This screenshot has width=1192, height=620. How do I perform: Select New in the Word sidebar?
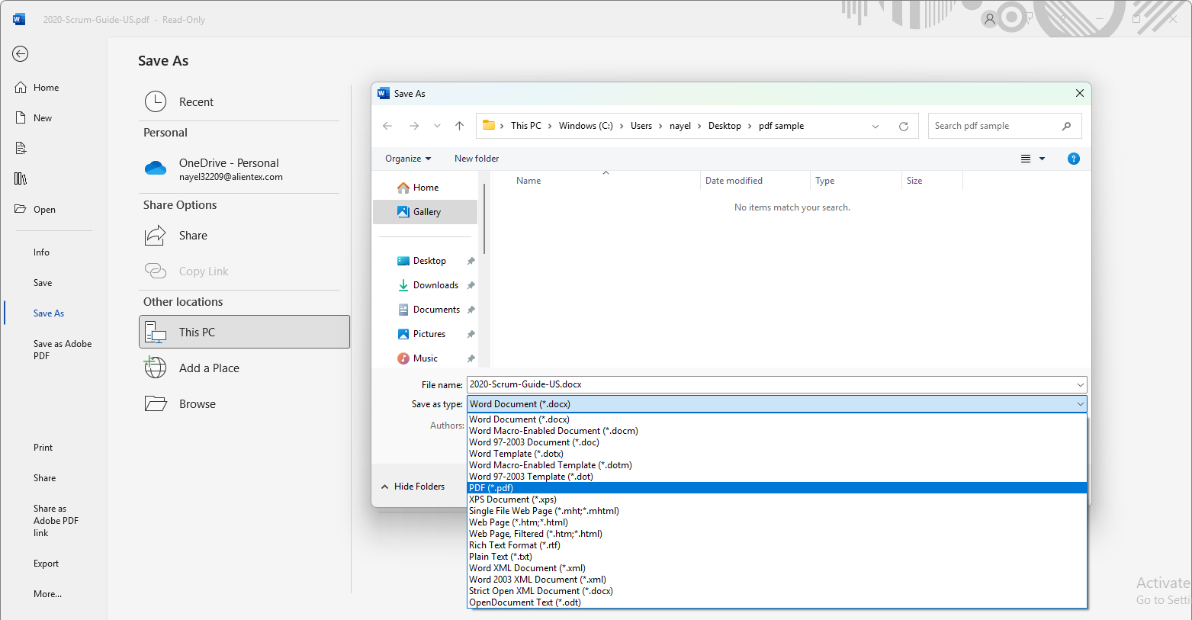[x=43, y=118]
